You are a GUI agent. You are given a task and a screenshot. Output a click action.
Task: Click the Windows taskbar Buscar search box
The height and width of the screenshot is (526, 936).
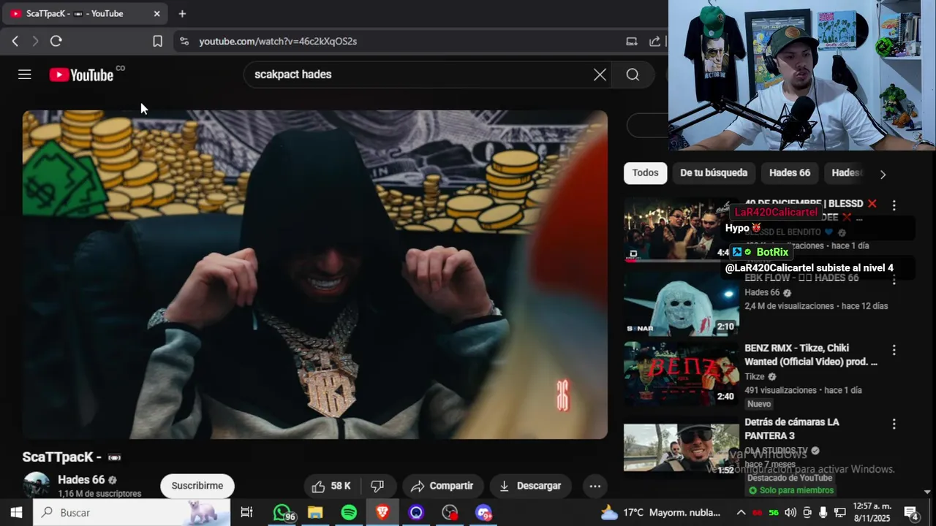(x=132, y=513)
